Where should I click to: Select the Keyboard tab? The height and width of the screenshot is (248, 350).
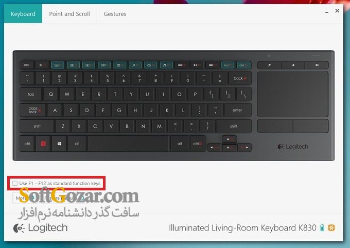pyautogui.click(x=23, y=14)
